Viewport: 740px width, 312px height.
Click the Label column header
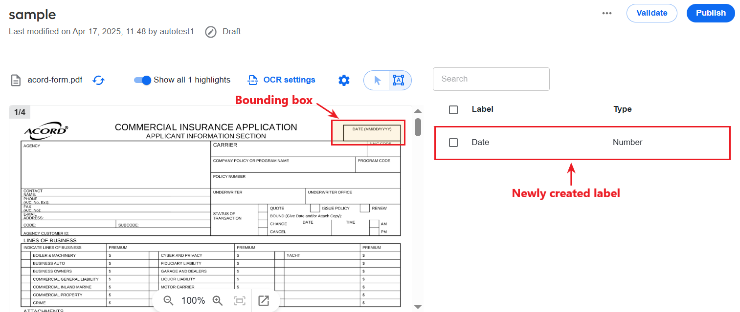[x=482, y=109]
